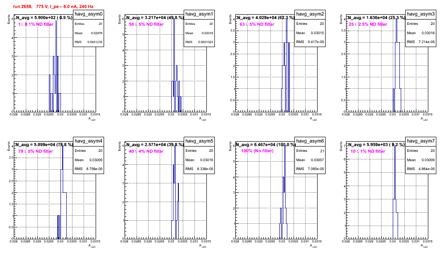
Task: Select the havg_asym4 stats box title
Action: 89,141
